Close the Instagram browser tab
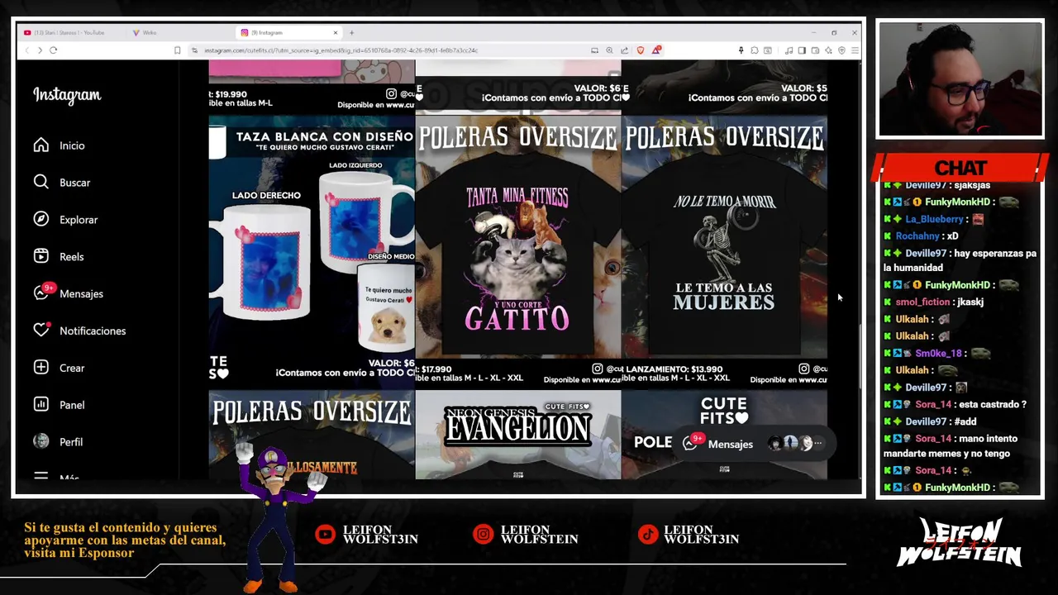The width and height of the screenshot is (1058, 595). pyautogui.click(x=336, y=33)
